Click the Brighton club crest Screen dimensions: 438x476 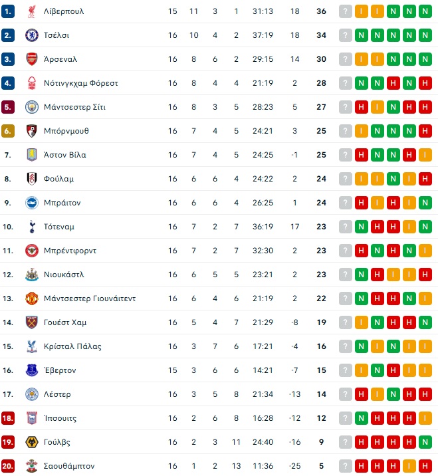point(31,203)
